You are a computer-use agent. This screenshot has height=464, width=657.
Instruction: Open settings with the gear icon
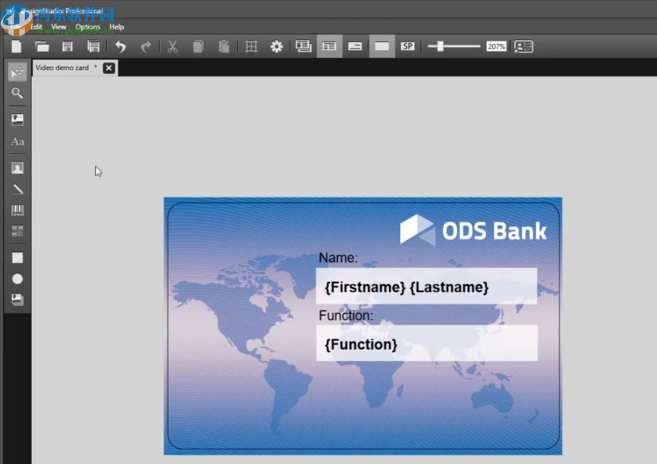coord(276,47)
